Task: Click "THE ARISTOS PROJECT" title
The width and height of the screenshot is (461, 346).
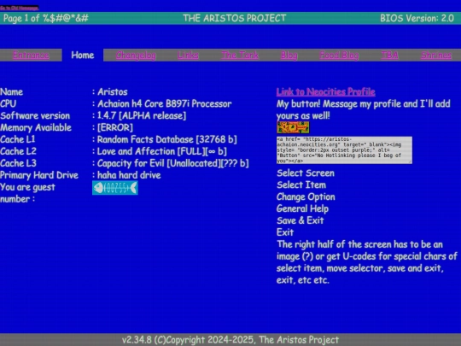Action: 235,18
